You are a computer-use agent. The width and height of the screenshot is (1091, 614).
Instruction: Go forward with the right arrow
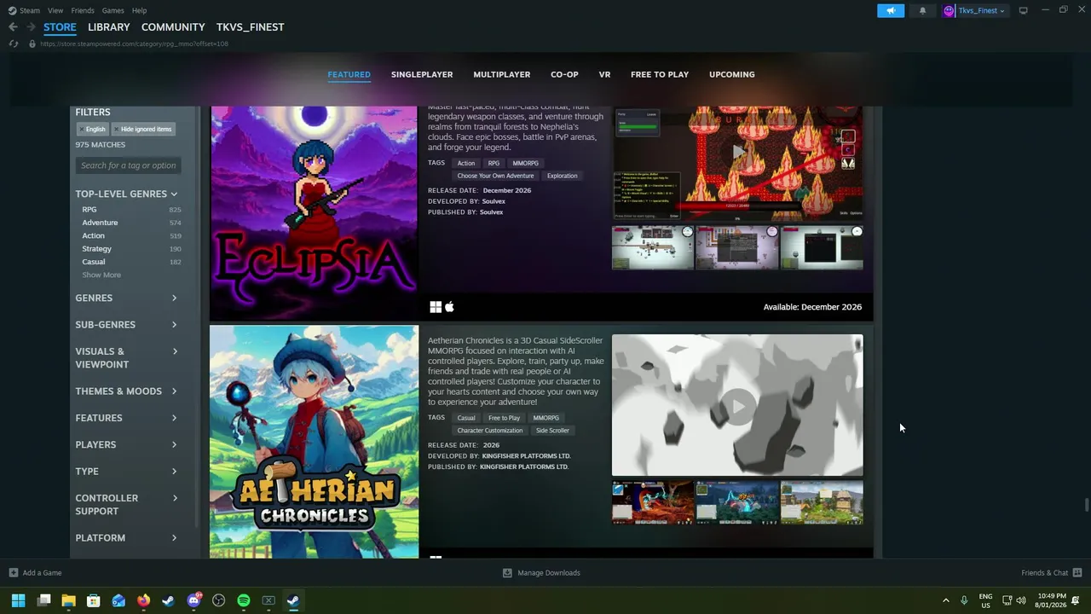tap(31, 26)
